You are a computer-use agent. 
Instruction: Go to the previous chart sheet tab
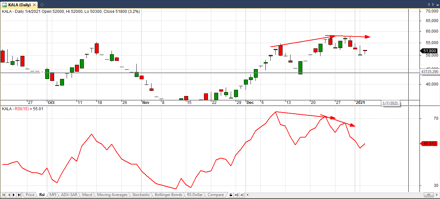pyautogui.click(x=9, y=195)
